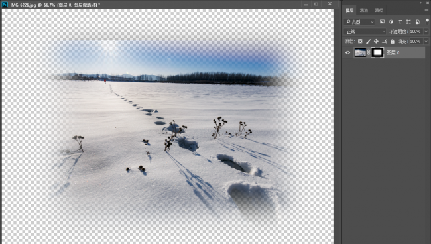The image size is (431, 244).
Task: Open the Layers panel options menu
Action: [x=426, y=10]
